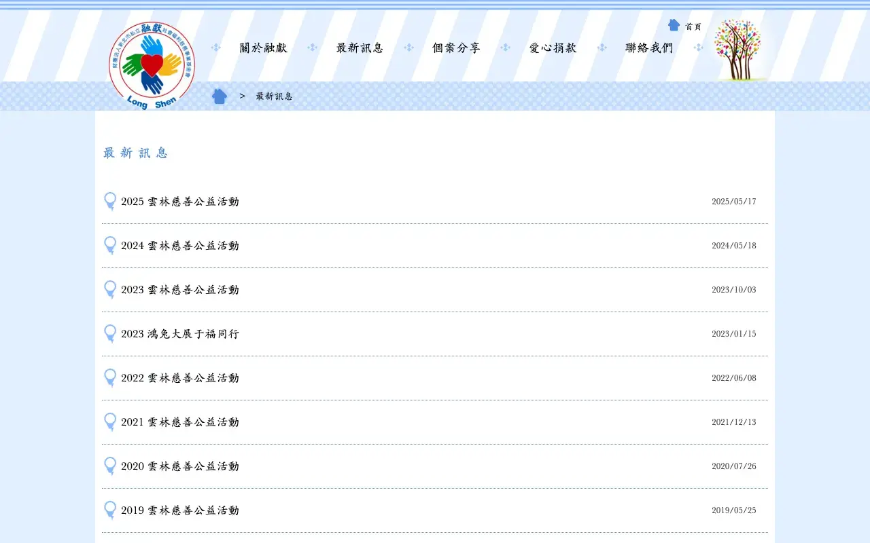Open the 2024 雲林慈善公益活動 article
This screenshot has height=543, width=870.
click(x=180, y=246)
